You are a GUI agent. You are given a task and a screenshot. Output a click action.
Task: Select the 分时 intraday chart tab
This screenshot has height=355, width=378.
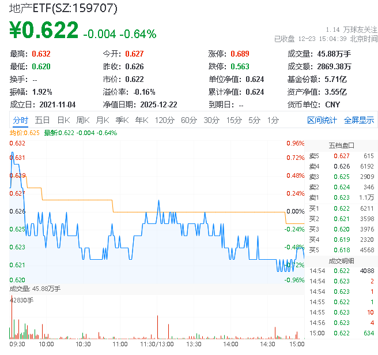pyautogui.click(x=20, y=120)
